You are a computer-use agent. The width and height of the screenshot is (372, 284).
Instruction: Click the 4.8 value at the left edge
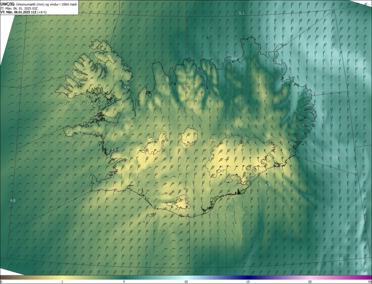[12, 201]
